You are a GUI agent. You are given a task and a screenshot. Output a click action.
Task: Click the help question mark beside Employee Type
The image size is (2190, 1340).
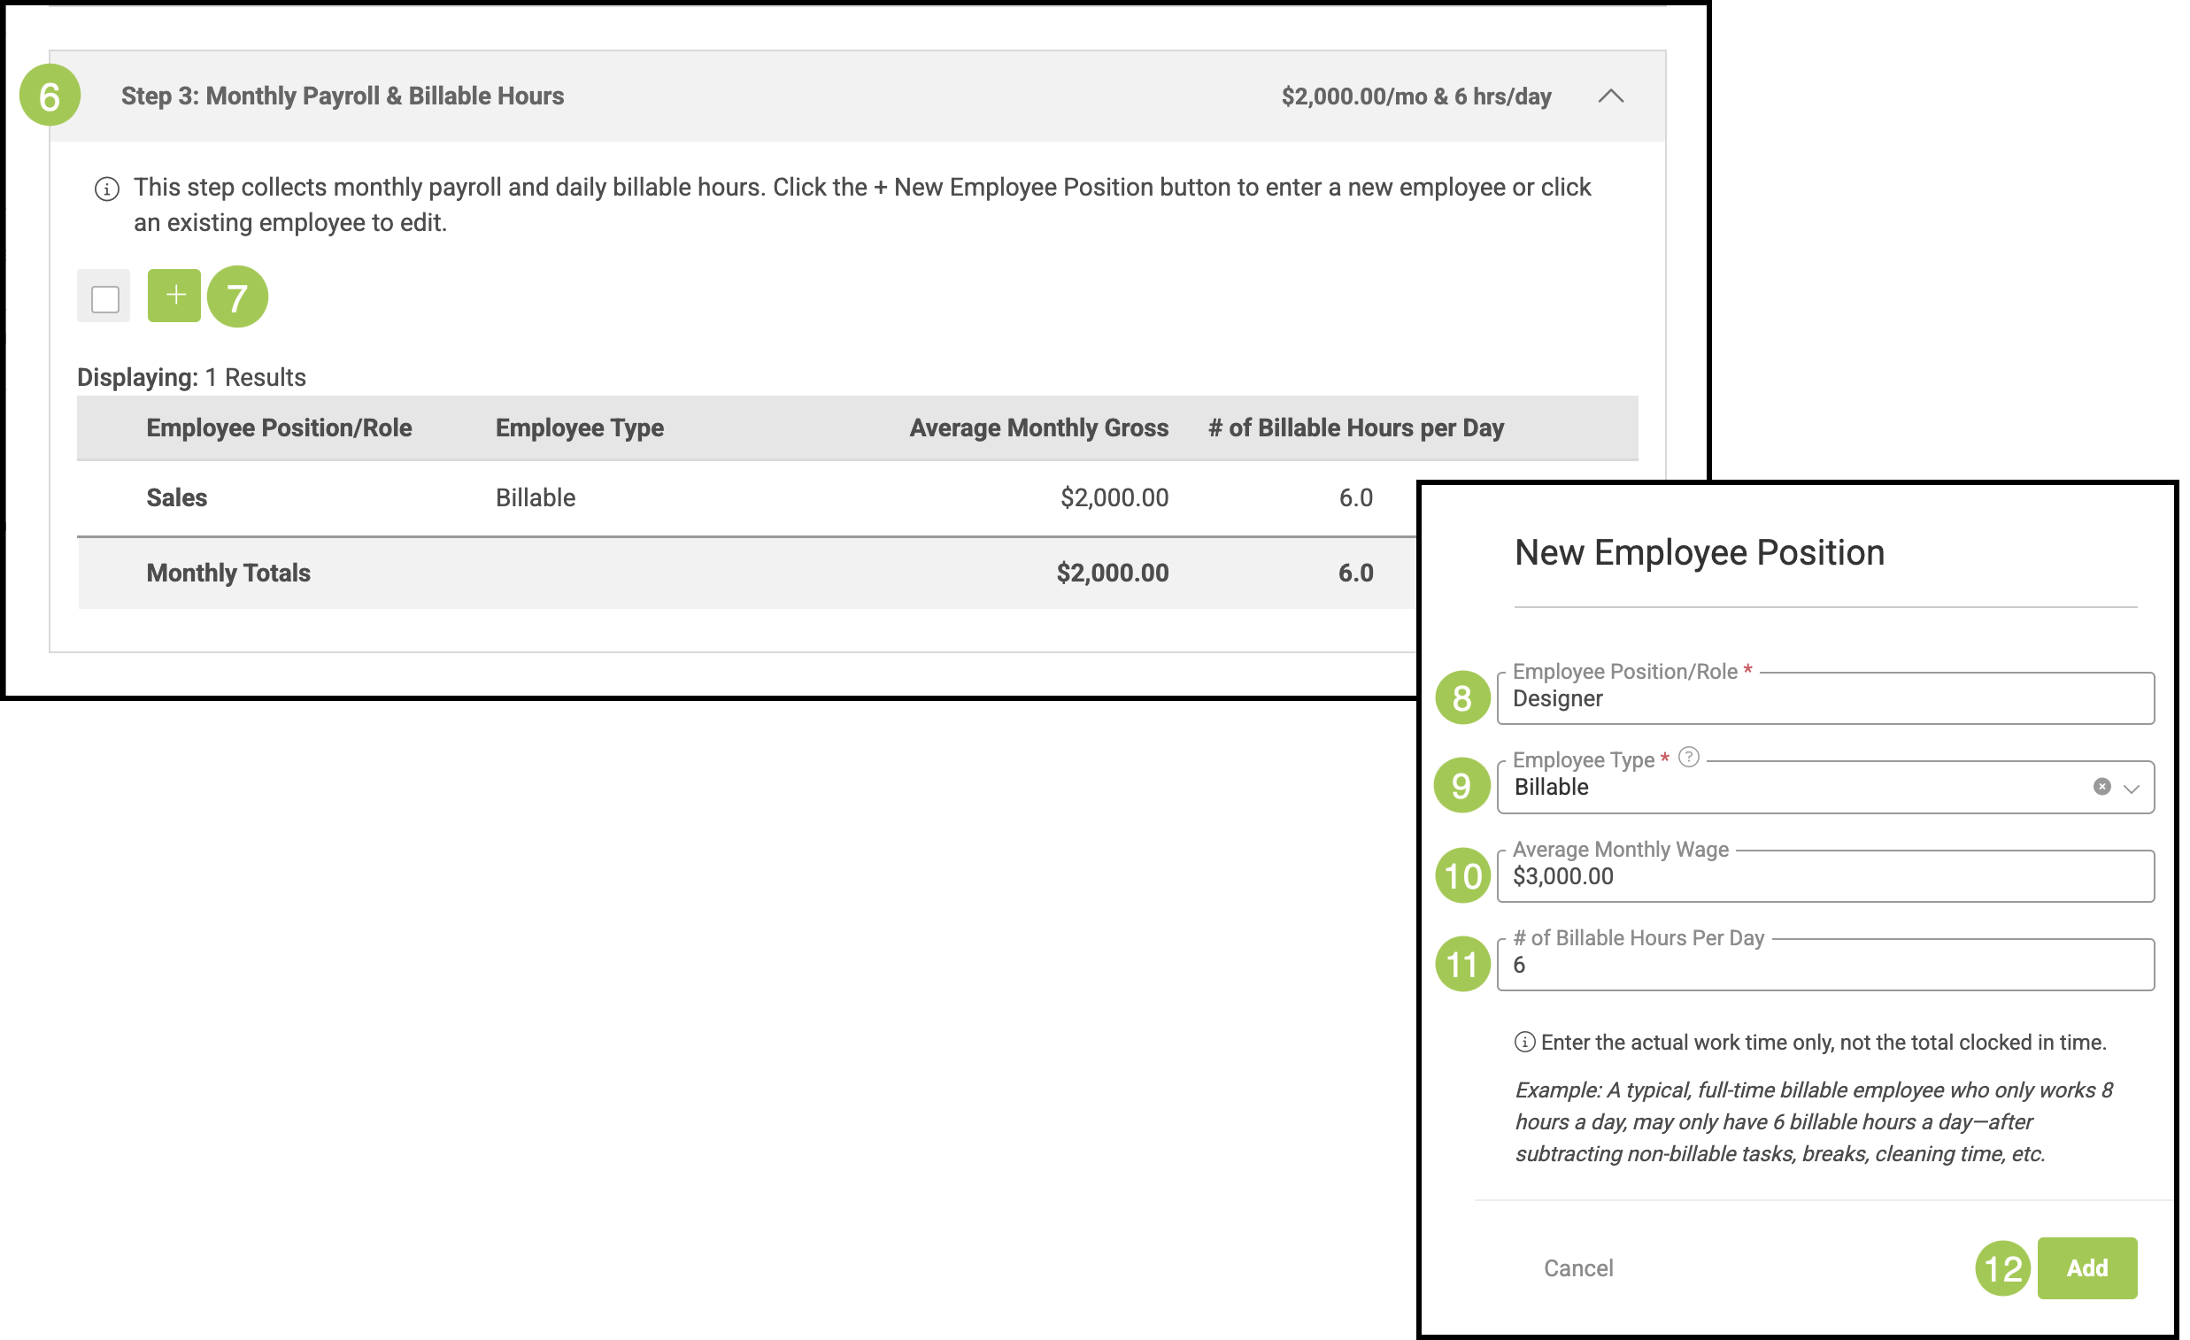pyautogui.click(x=1688, y=757)
